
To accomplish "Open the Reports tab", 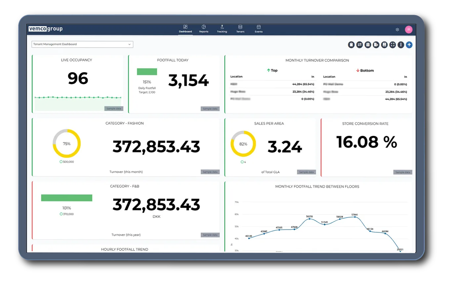I will point(204,29).
